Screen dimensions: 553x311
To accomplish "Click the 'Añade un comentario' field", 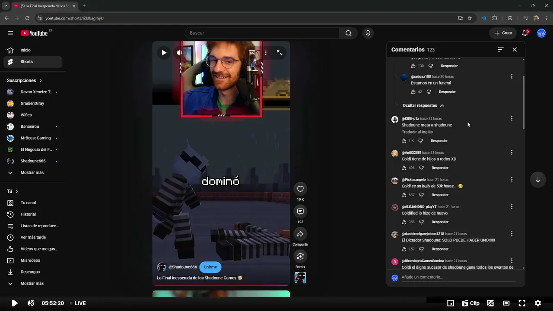I will pos(458,277).
